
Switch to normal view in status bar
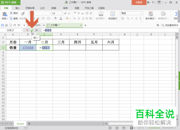[x=110, y=128]
